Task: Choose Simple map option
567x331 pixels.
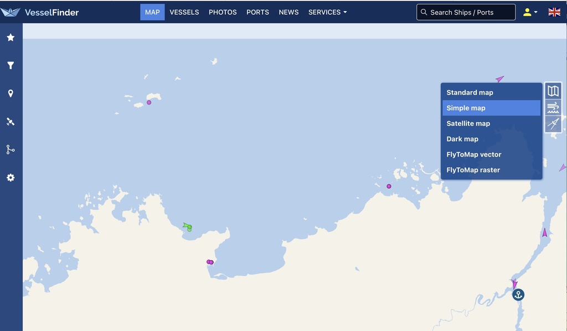Action: point(492,108)
